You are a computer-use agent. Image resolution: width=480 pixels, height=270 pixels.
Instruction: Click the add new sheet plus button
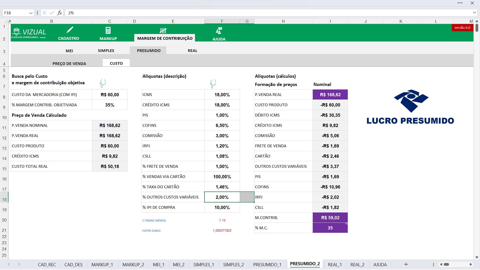point(406,264)
